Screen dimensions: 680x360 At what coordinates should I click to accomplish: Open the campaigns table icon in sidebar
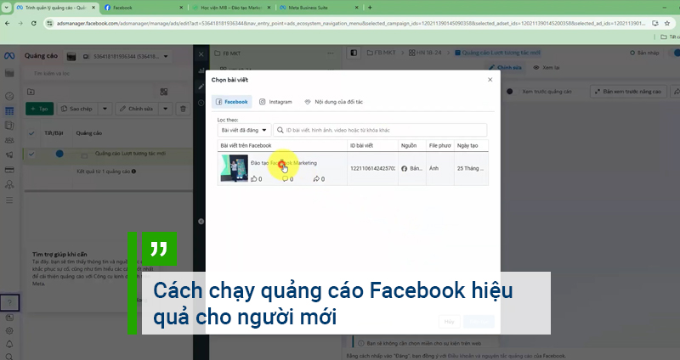click(9, 111)
